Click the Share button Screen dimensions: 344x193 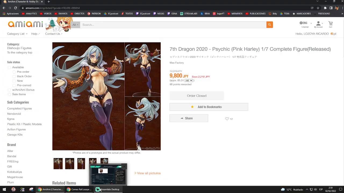click(189, 118)
